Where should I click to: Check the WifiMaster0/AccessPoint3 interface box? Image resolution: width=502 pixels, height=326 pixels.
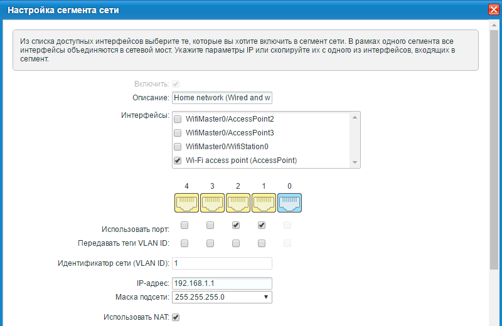[x=178, y=133]
